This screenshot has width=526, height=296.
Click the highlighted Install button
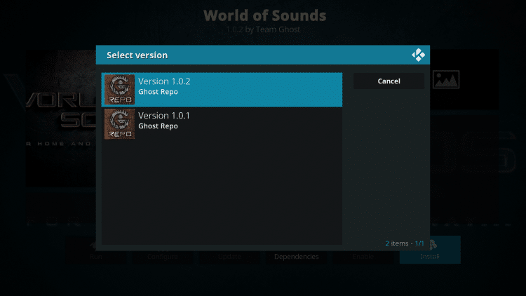tap(430, 250)
